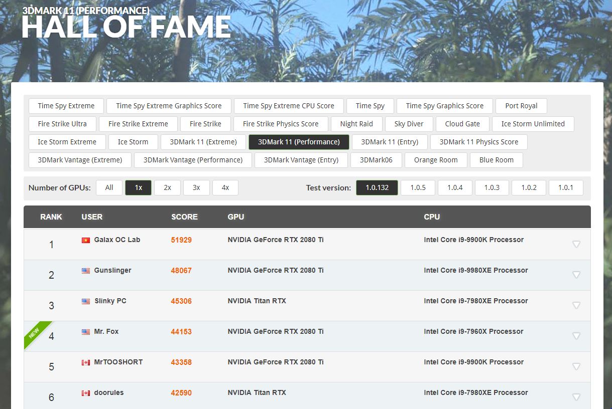Open the Orange Room tab

436,160
